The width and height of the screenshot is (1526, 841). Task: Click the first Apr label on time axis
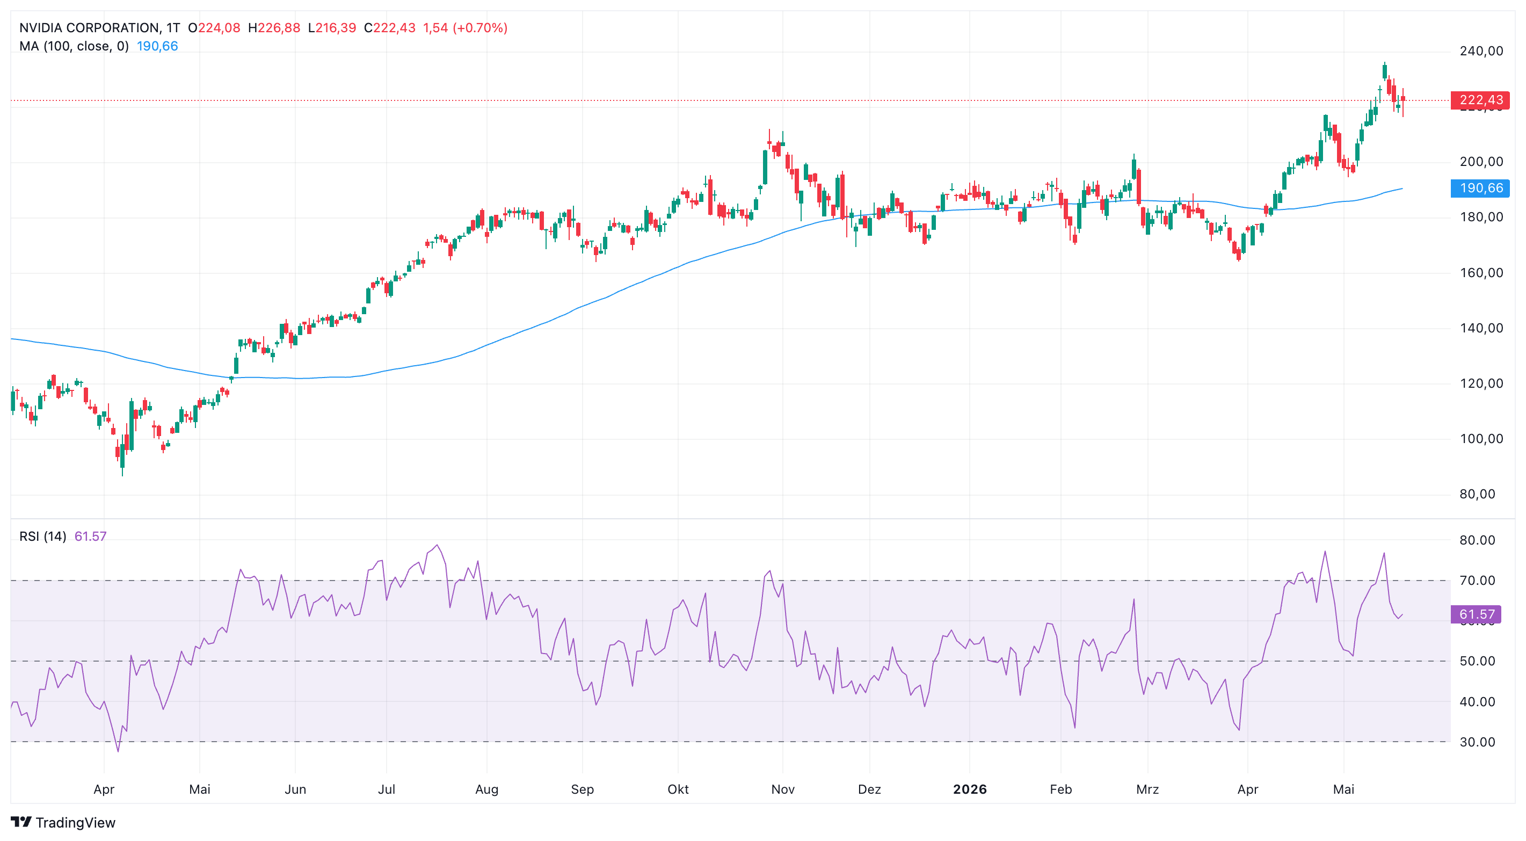coord(104,789)
